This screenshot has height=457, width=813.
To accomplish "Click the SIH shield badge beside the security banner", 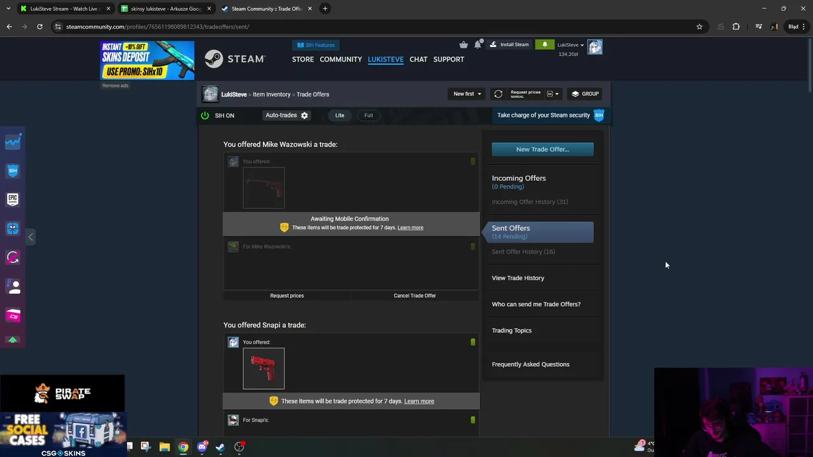I will pyautogui.click(x=598, y=115).
